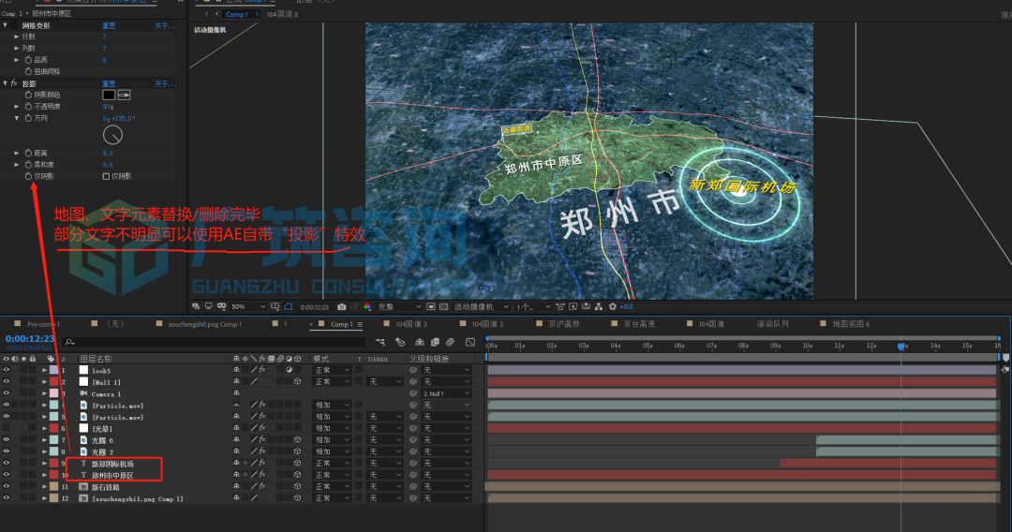Switch to the 京沪高铁 timeline tab

(x=563, y=324)
